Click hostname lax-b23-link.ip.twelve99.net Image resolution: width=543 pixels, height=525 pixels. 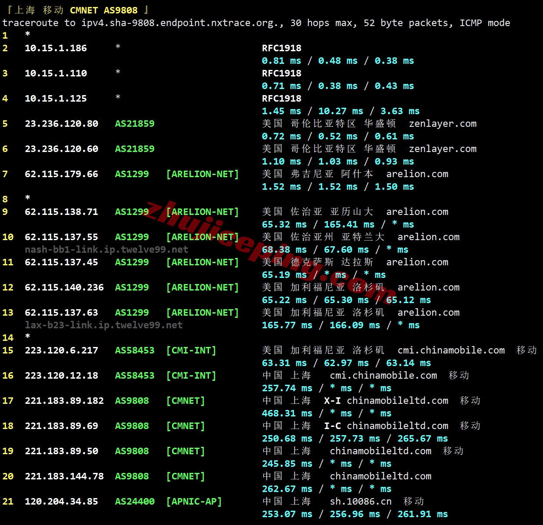coord(103,325)
